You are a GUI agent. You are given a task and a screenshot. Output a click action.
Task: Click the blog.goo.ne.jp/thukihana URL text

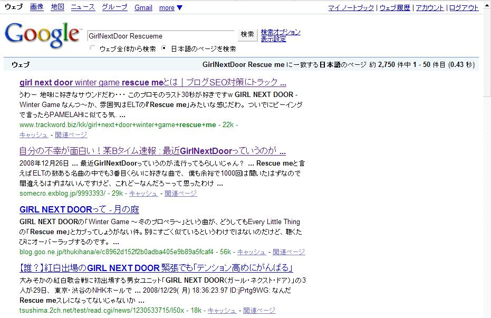click(117, 252)
